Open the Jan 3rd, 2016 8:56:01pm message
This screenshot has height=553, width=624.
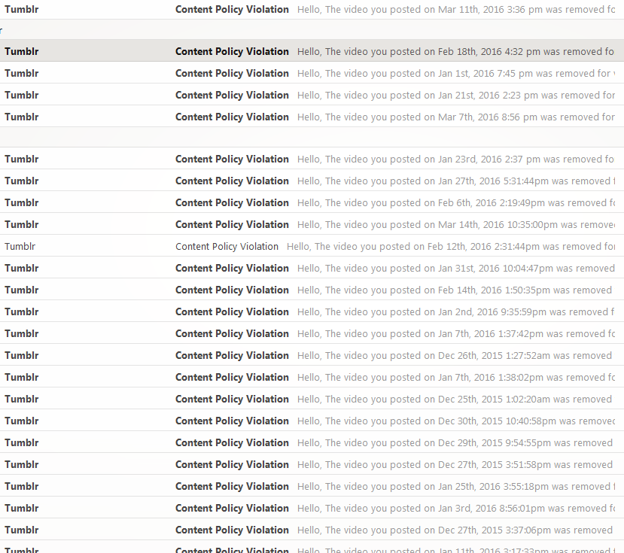tap(312, 508)
